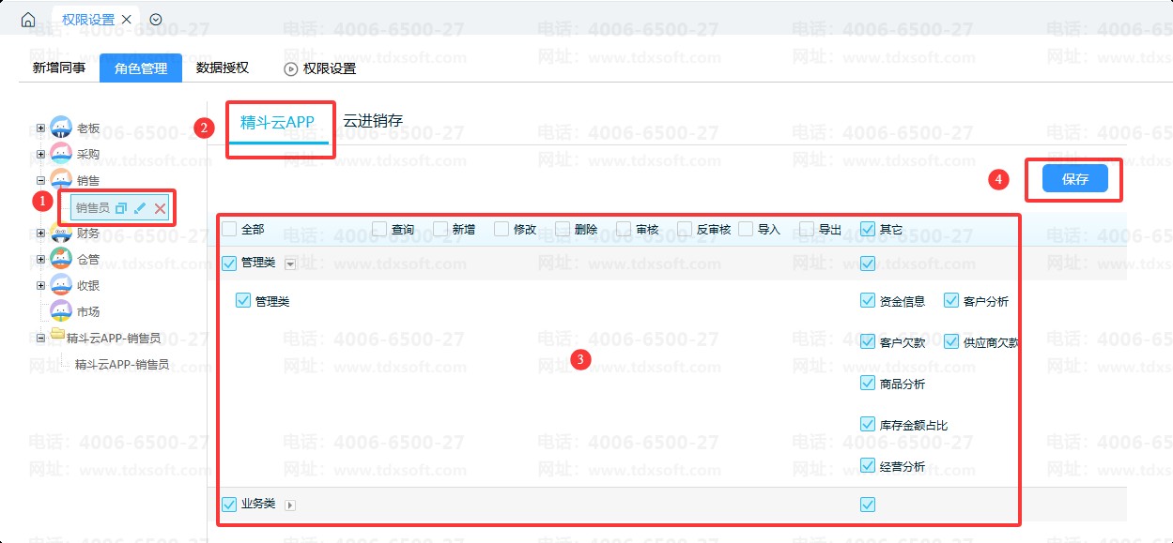
Task: Click the pencil edit icon on 销售员
Action: click(140, 208)
